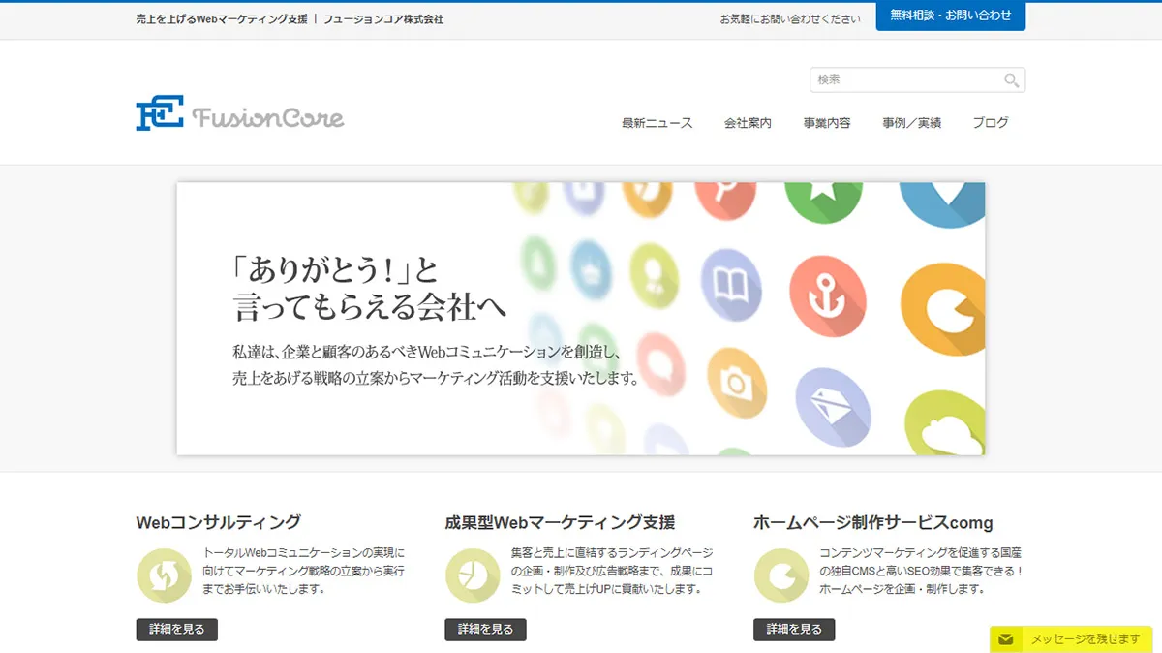1162x653 pixels.
Task: Click the search magnifier icon
Action: point(1011,80)
